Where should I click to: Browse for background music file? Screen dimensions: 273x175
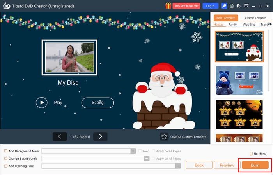[x=133, y=151]
